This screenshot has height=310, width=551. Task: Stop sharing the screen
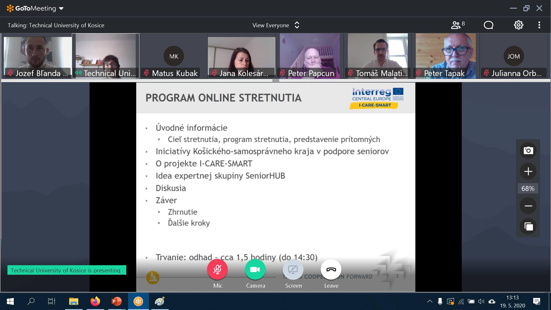(x=293, y=270)
